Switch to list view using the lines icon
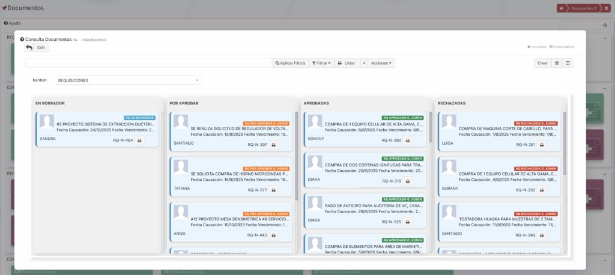Screen dimensions: 615x275 pyautogui.click(x=556, y=63)
